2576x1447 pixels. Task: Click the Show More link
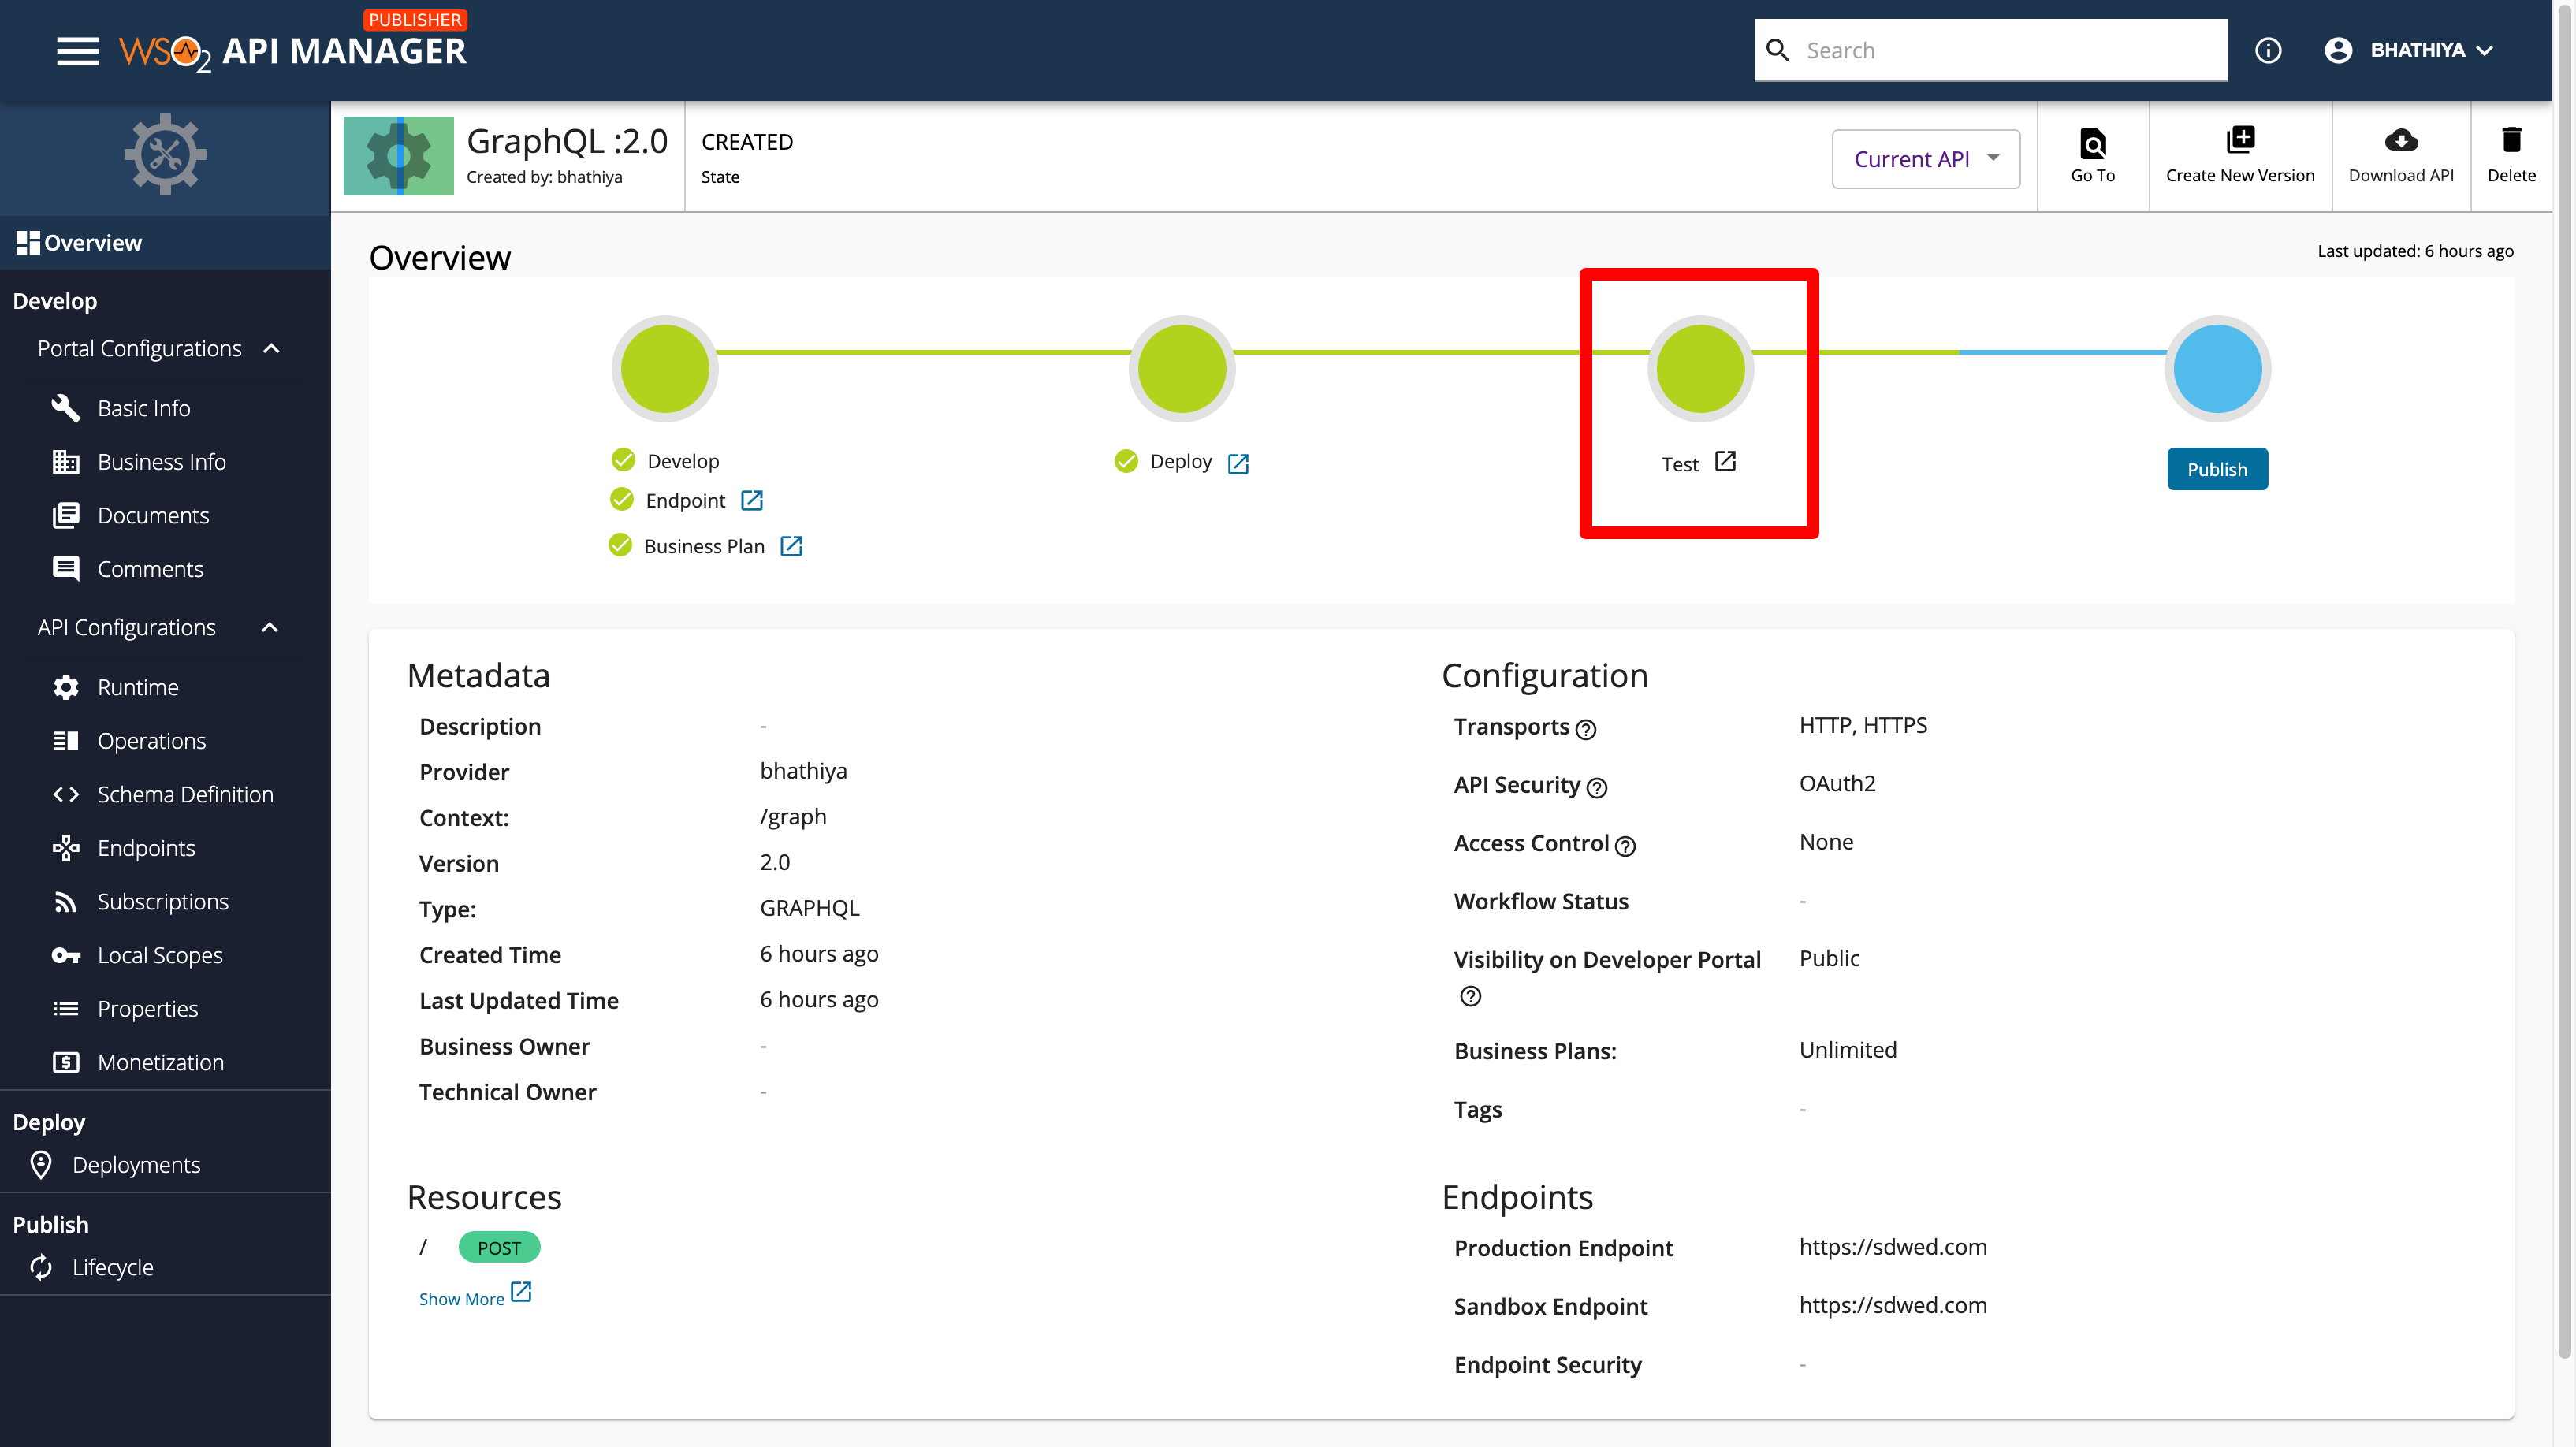pos(461,1298)
